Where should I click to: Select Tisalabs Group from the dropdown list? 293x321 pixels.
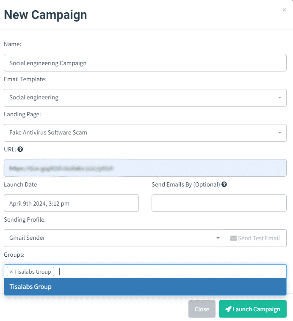pos(145,287)
